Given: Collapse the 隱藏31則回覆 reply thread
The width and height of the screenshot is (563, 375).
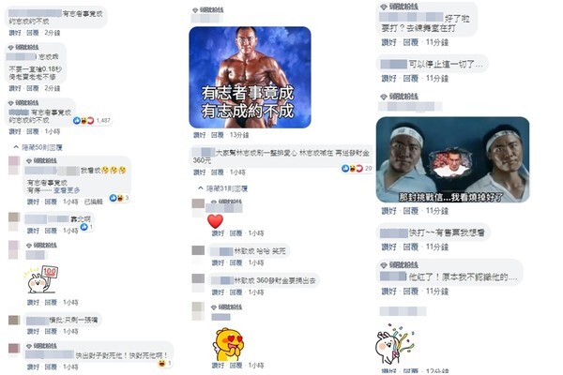Looking at the screenshot, I should [223, 188].
